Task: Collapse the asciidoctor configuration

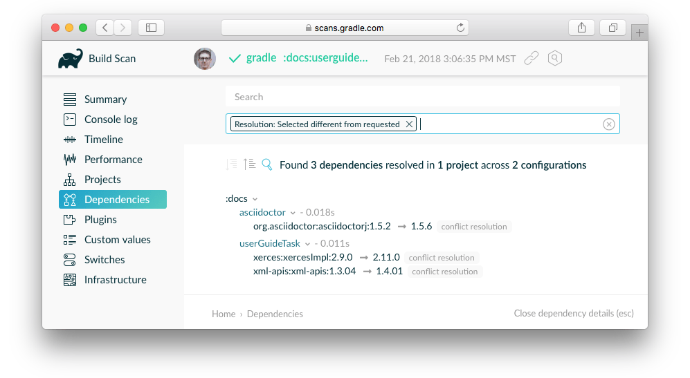Action: pos(293,213)
